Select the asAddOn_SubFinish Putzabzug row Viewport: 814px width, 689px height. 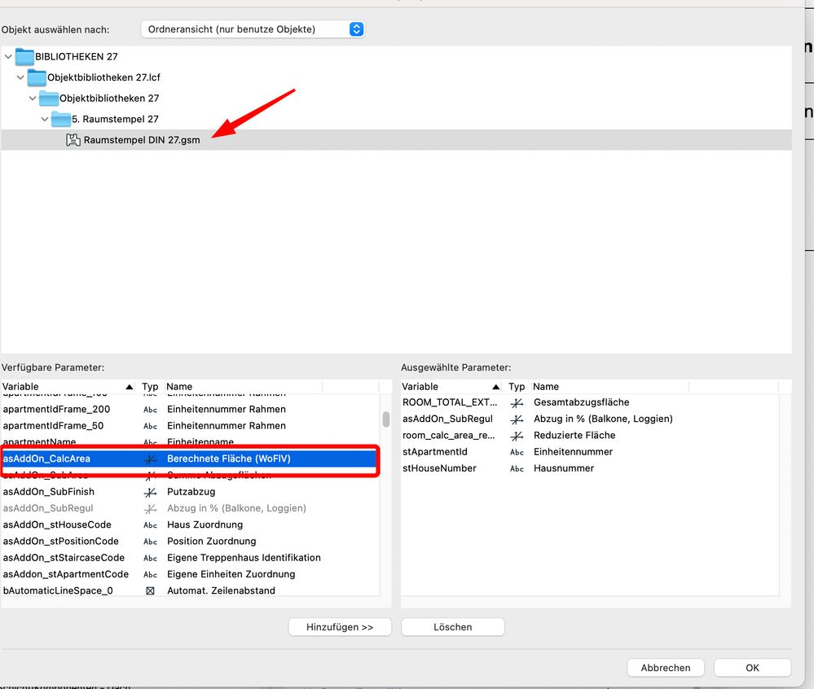pos(190,492)
